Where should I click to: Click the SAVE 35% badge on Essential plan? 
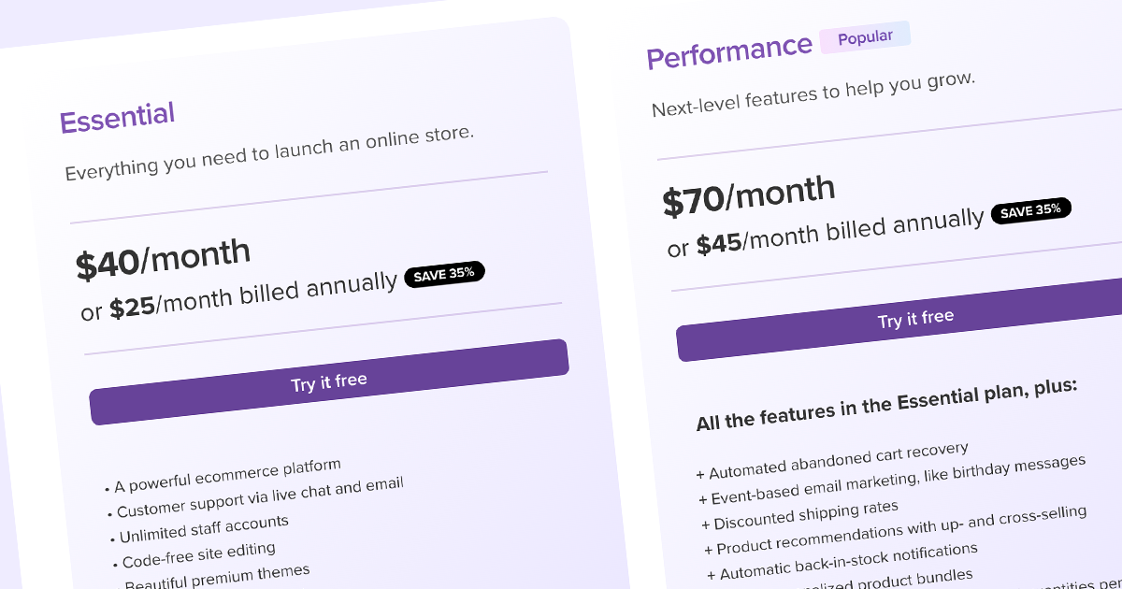tap(444, 274)
